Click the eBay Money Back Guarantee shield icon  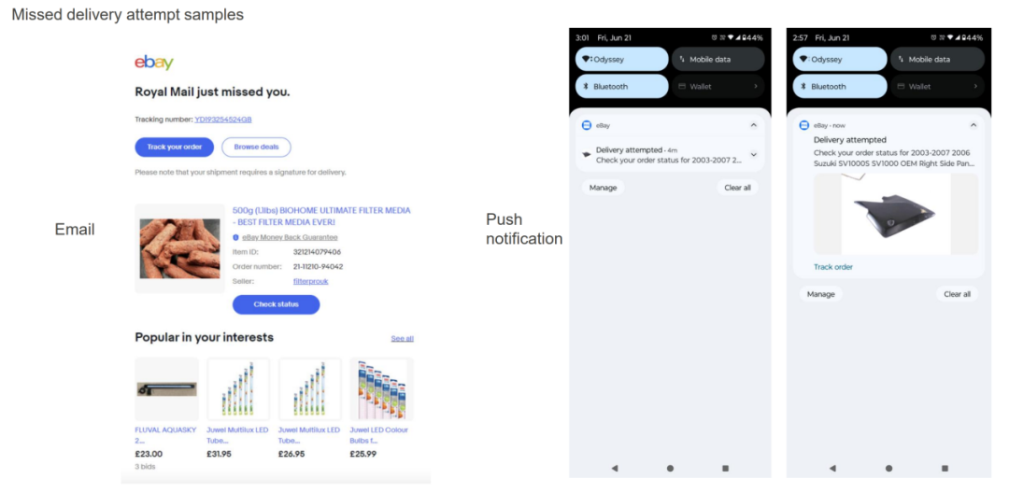point(235,237)
